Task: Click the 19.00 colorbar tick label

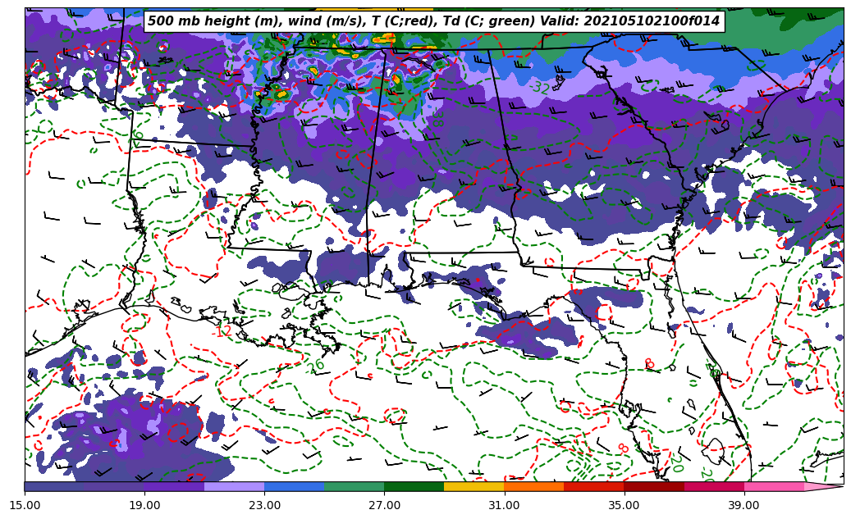Action: coord(144,505)
